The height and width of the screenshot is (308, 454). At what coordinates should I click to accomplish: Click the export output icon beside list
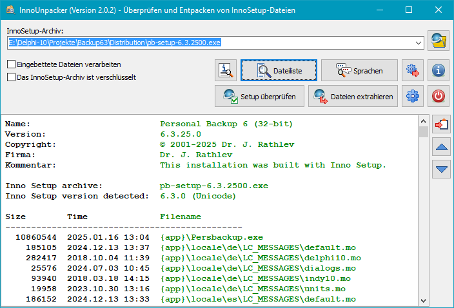coord(442,124)
